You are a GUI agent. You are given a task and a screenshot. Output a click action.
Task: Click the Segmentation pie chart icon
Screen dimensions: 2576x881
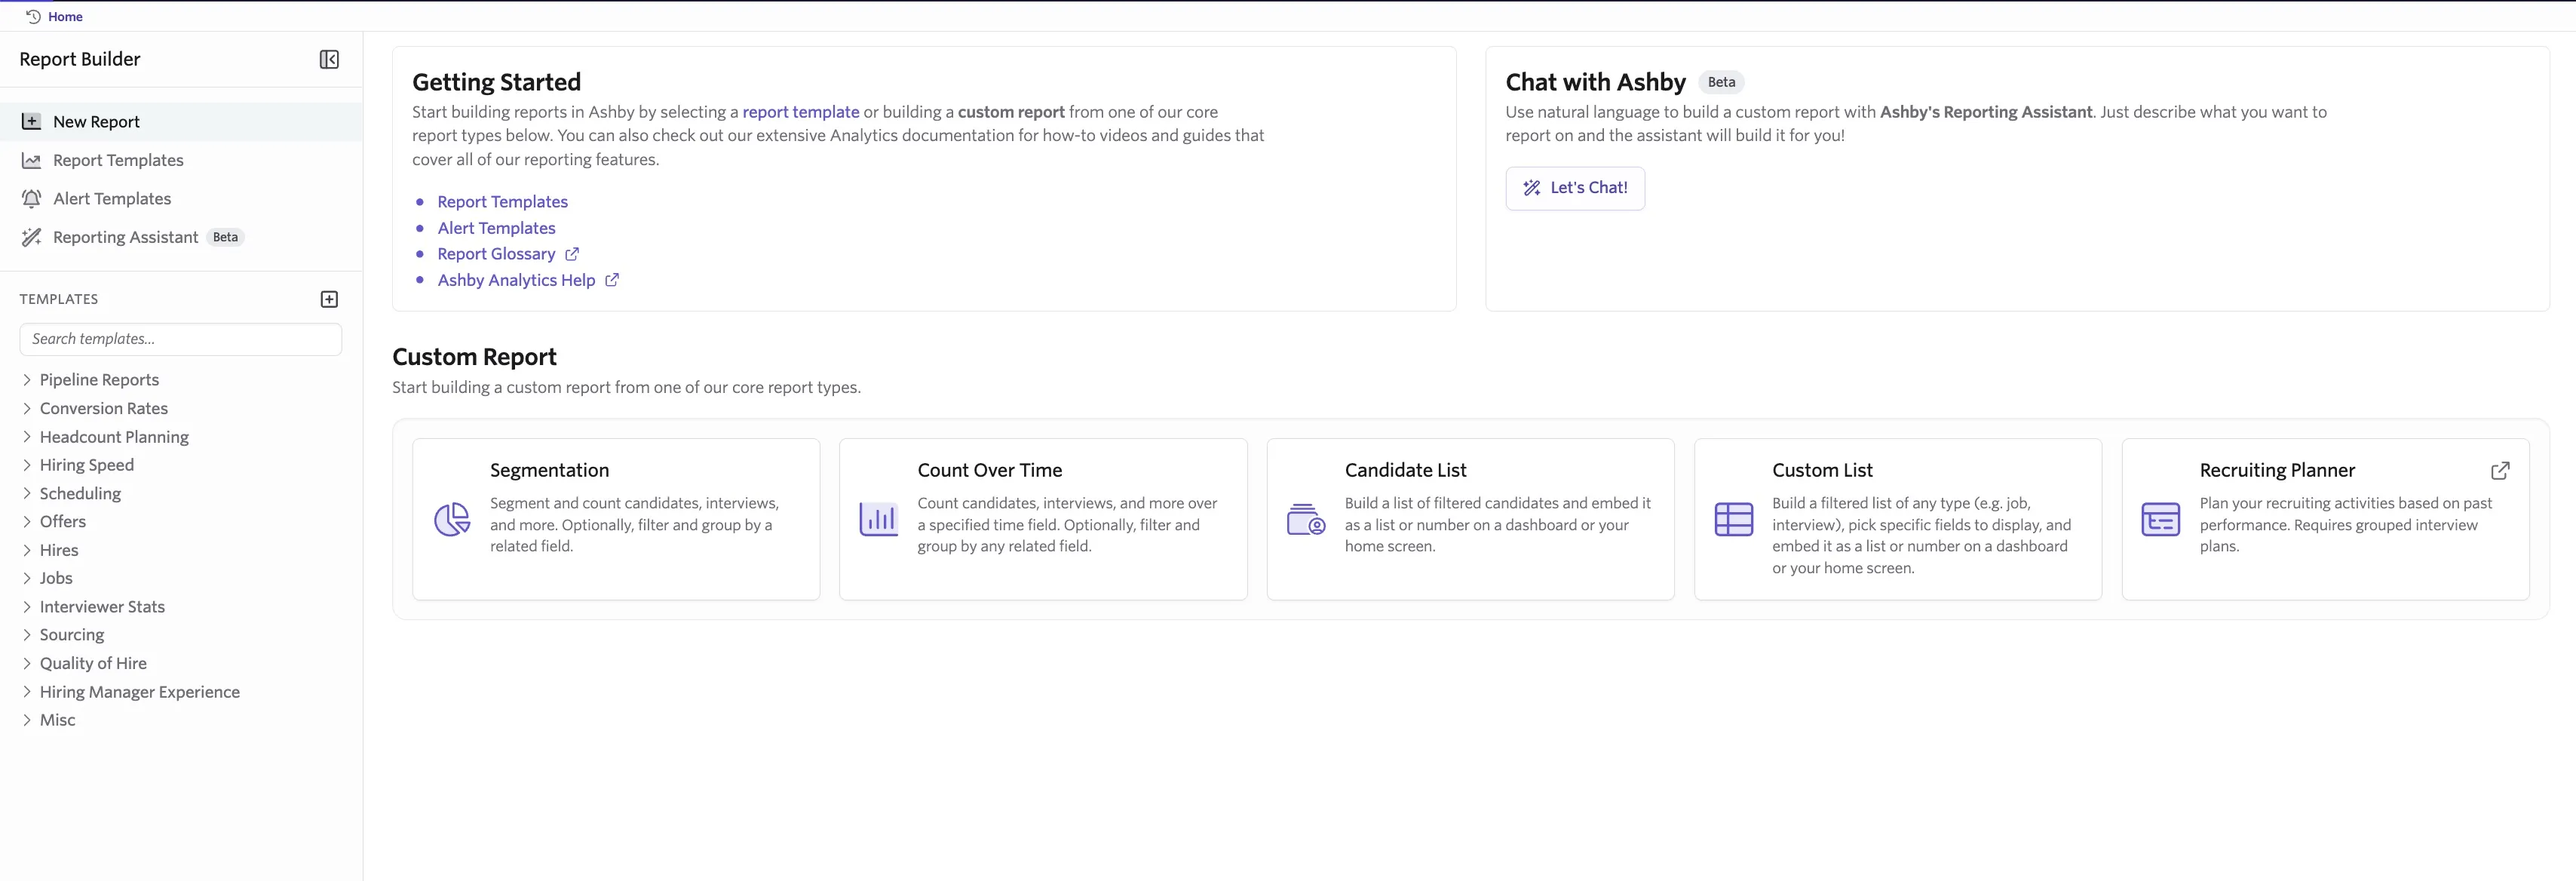coord(452,519)
